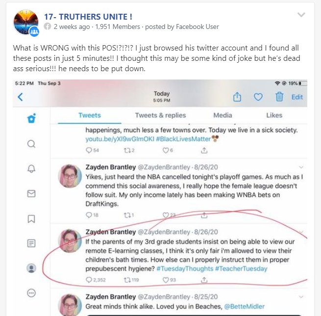The image size is (321, 316).
Task: Click the search magnifier icon
Action: (x=31, y=144)
